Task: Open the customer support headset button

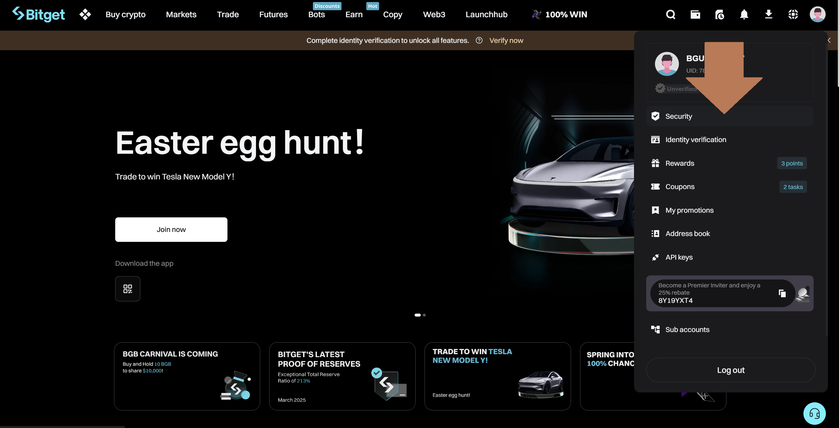Action: tap(814, 413)
